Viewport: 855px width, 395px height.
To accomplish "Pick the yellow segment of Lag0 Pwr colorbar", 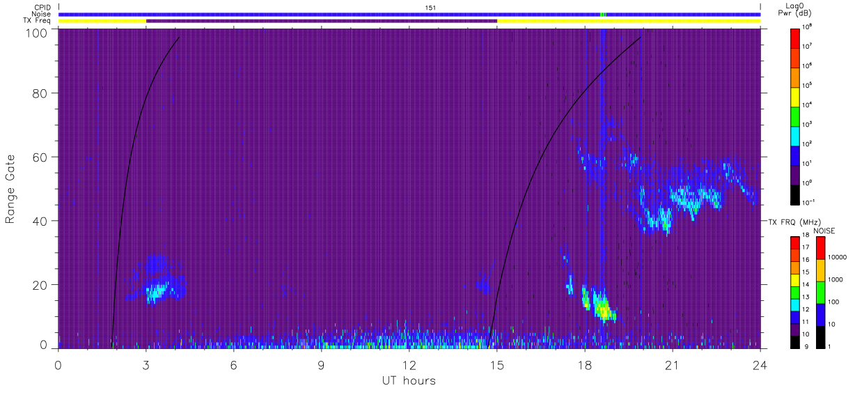I will pos(795,95).
